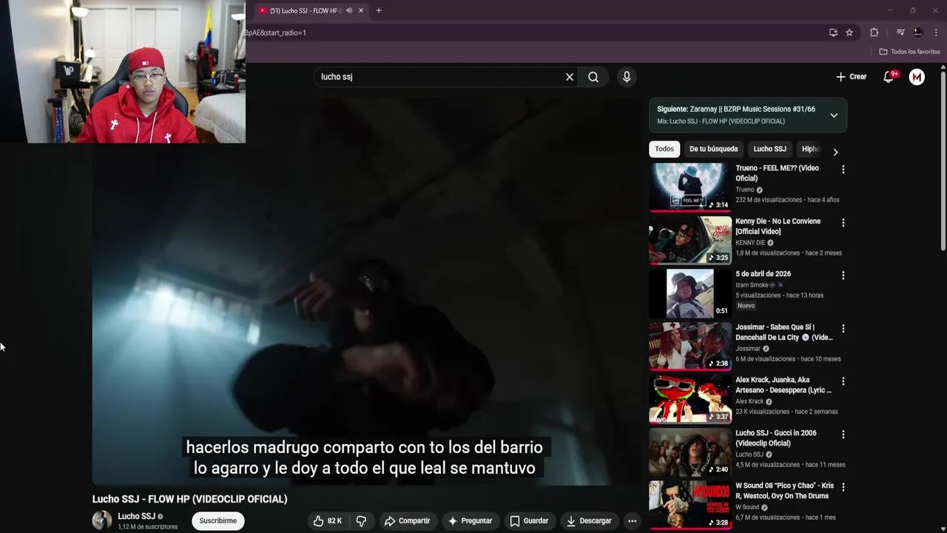Open options menu for Jossimar video
The width and height of the screenshot is (947, 533).
(x=843, y=329)
